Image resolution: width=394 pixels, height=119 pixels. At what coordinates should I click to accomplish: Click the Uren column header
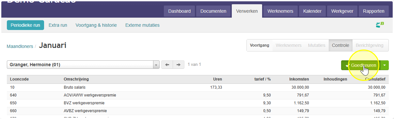(x=218, y=79)
